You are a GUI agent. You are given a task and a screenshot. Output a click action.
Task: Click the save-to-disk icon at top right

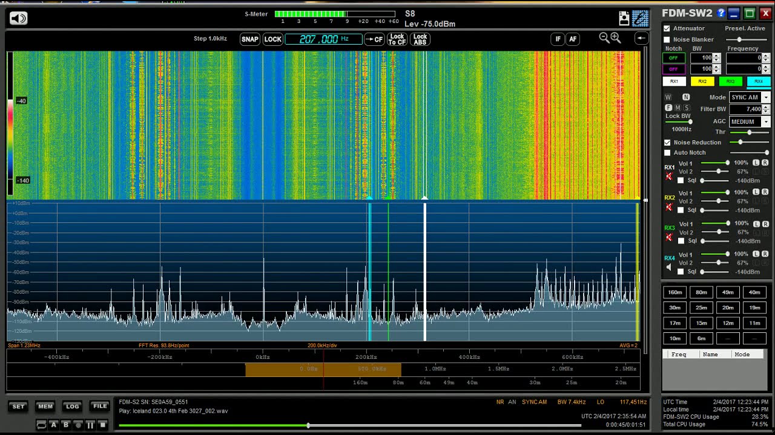point(624,18)
